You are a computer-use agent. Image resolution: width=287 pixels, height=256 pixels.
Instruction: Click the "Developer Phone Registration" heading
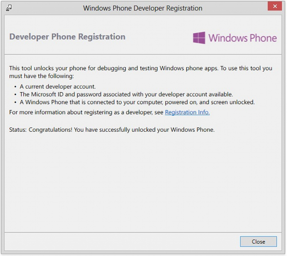click(67, 37)
